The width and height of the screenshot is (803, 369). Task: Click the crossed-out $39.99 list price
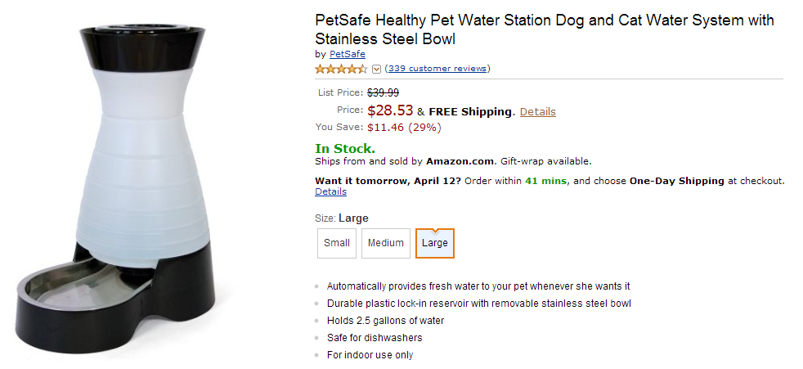(383, 92)
